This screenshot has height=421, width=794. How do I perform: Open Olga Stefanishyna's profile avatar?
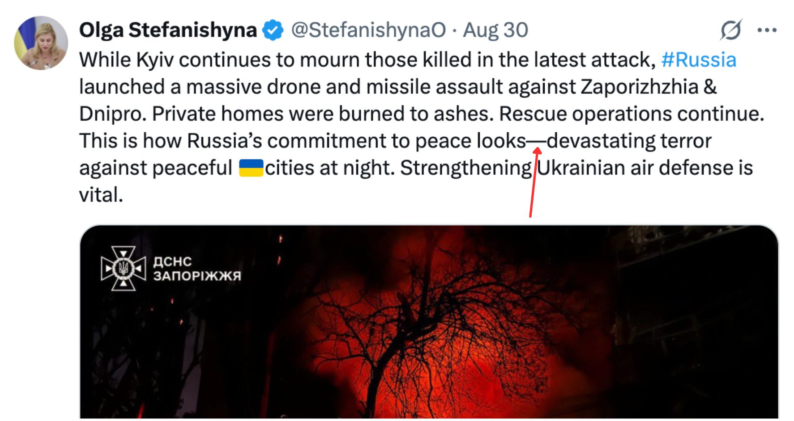pos(41,43)
